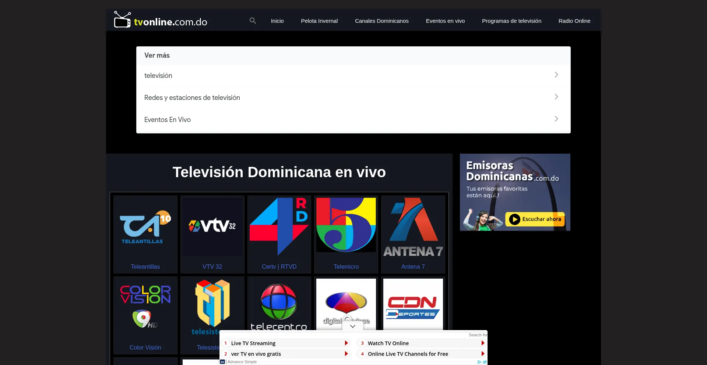Click red arrow beside Live TV Streaming
Viewport: 707px width, 365px height.
[346, 343]
